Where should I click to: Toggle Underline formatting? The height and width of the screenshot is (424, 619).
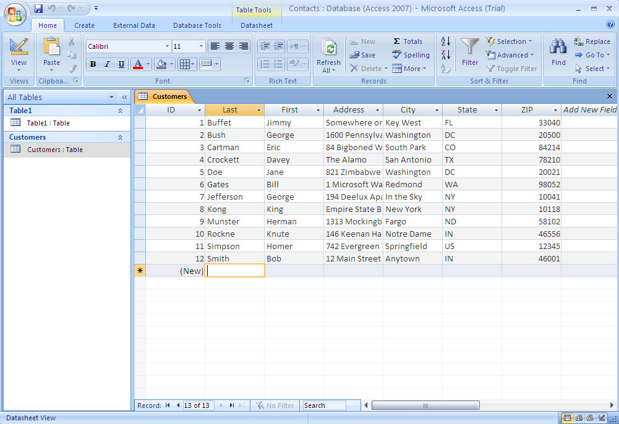point(121,64)
